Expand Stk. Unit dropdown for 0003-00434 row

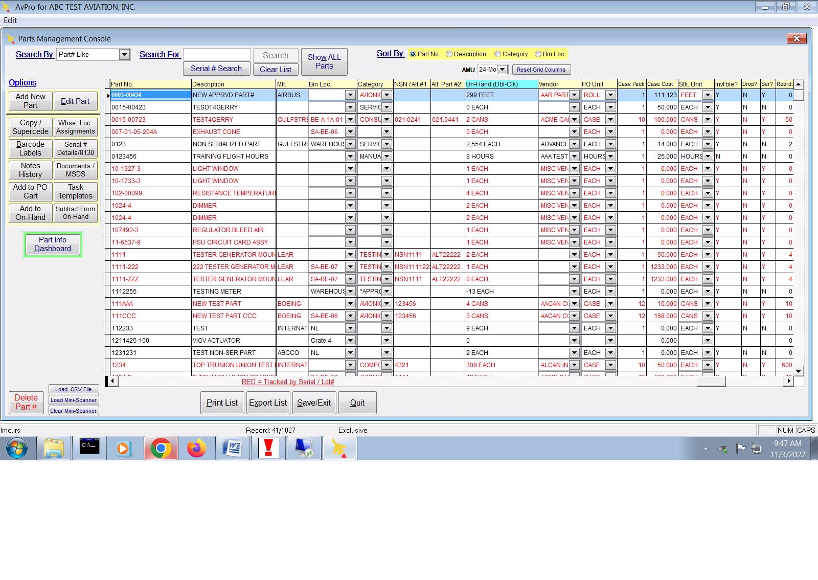[708, 95]
